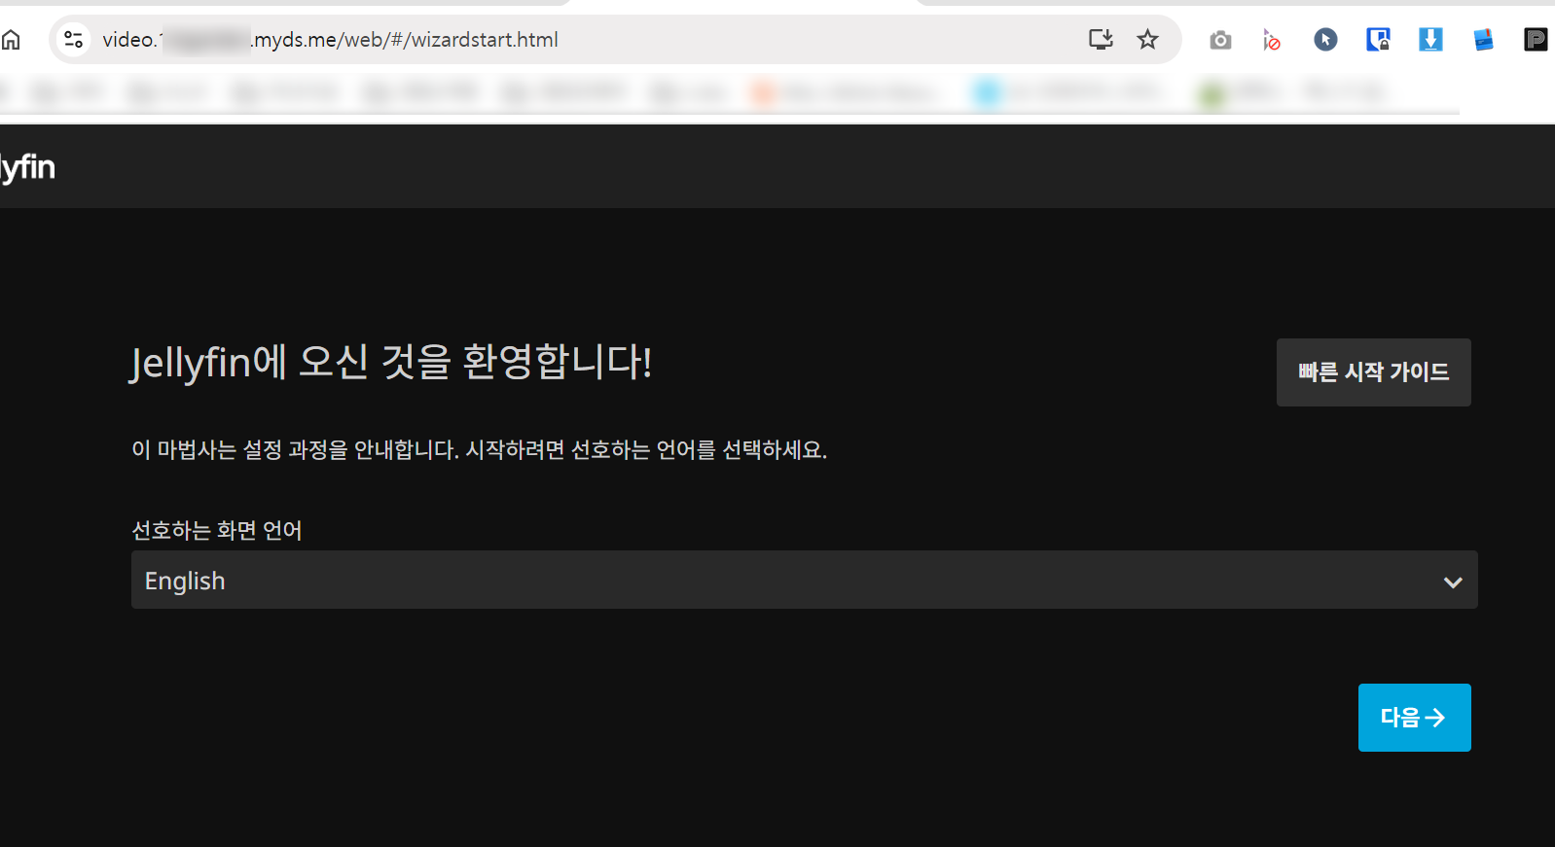Click the red blocker extension icon

tap(1272, 40)
